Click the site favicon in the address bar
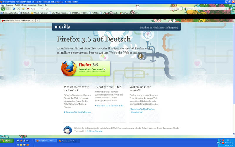The width and height of the screenshot is (235, 147). pos(28,9)
